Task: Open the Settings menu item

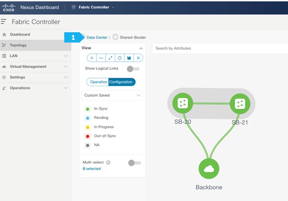Action: pos(36,77)
